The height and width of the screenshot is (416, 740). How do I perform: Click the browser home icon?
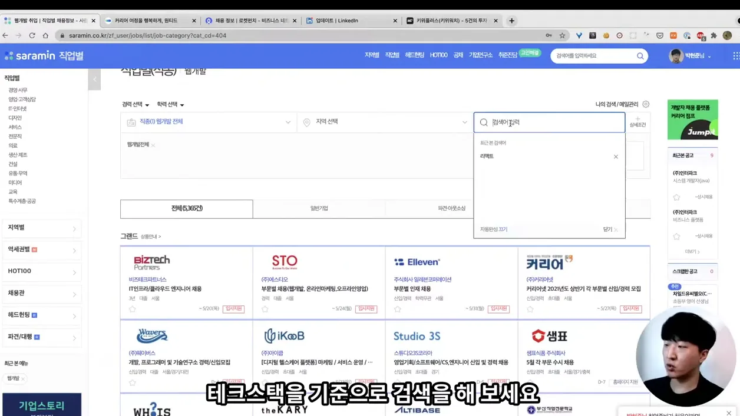coord(45,35)
